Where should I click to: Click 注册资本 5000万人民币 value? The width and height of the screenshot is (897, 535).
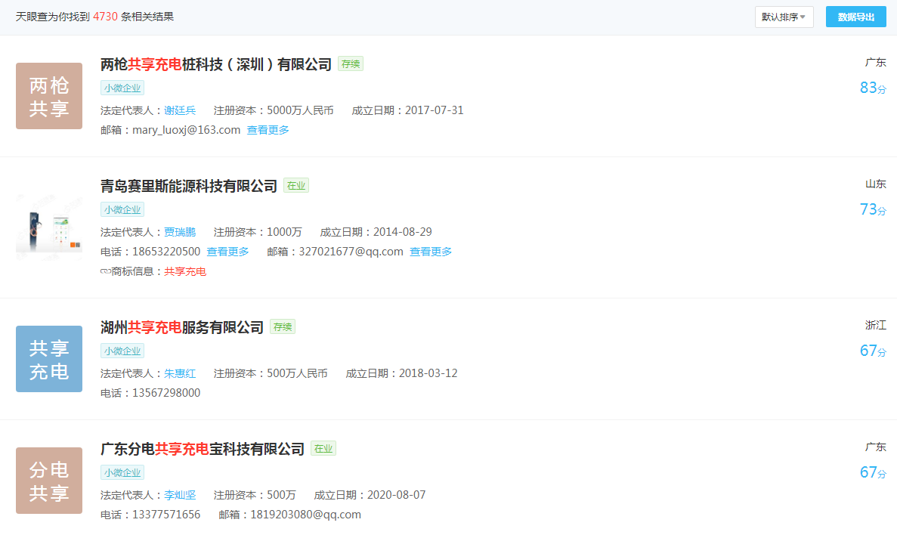coord(300,110)
